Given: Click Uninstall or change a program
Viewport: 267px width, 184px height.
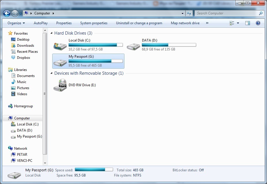Looking at the screenshot, I should click(x=139, y=23).
